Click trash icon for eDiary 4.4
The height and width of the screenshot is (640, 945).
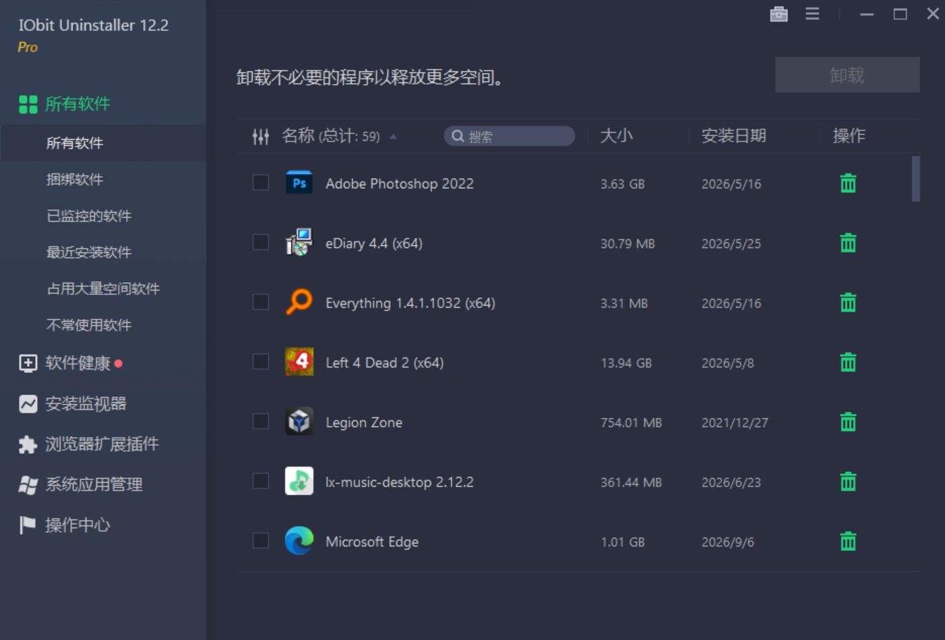(848, 243)
